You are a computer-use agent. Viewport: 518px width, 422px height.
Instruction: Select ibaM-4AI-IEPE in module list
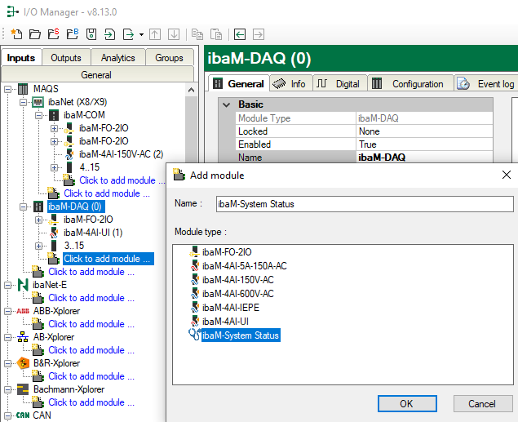coord(236,308)
